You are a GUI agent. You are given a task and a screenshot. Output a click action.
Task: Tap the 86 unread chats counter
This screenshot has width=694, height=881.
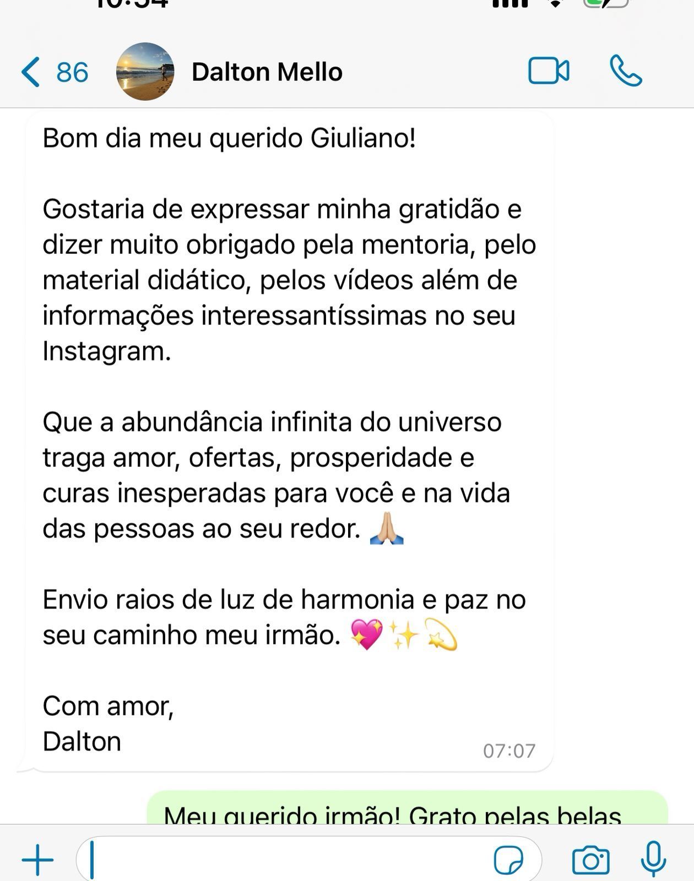pyautogui.click(x=72, y=73)
